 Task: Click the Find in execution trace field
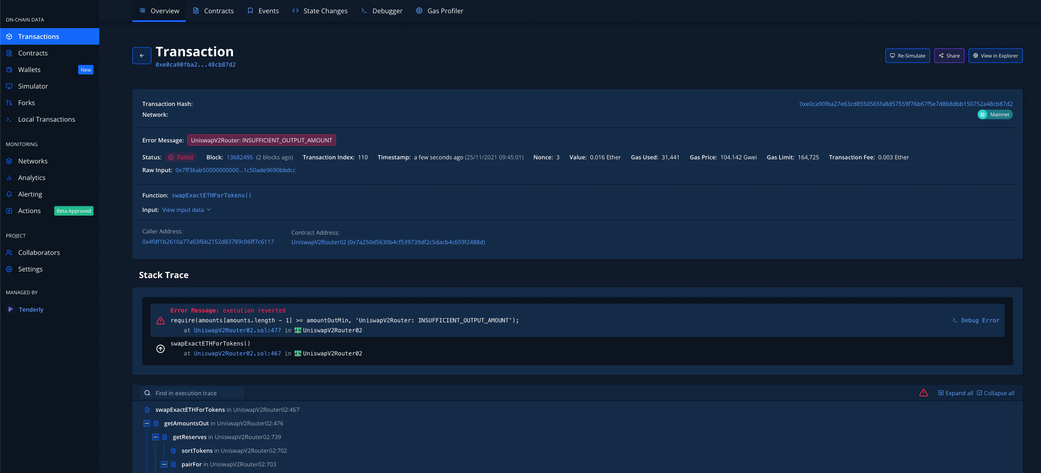192,393
